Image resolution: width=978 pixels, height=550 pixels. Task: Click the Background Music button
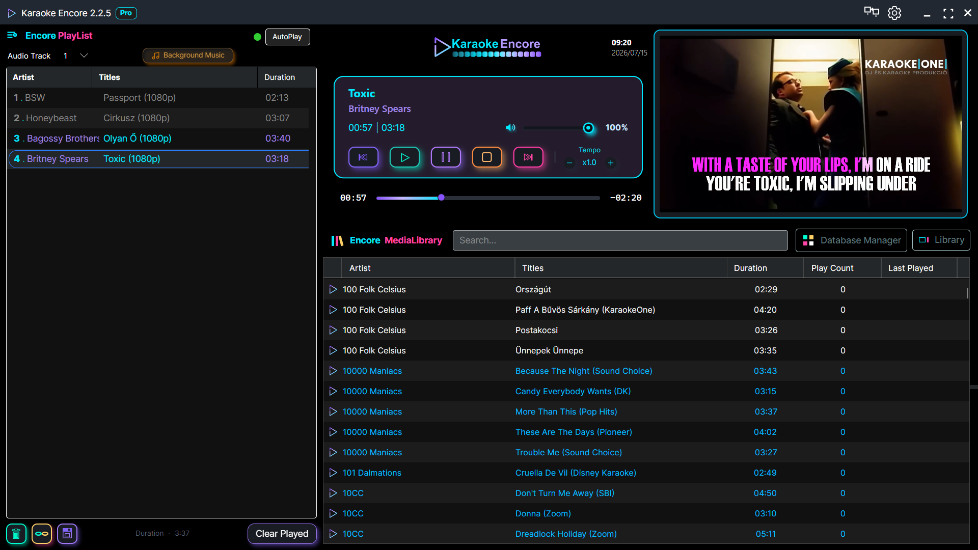(x=188, y=56)
